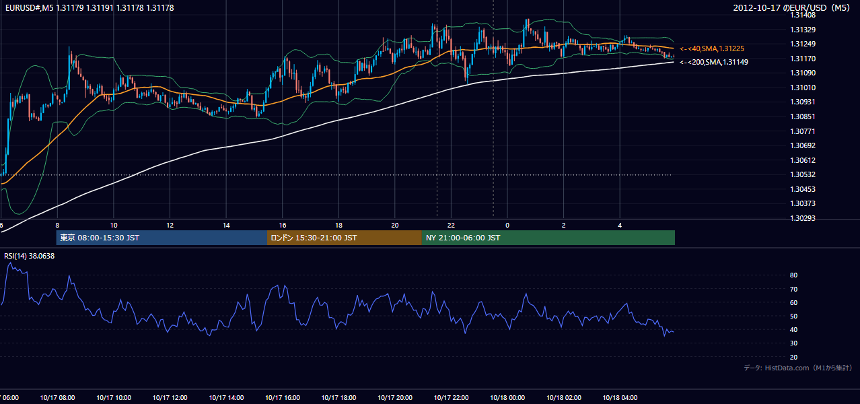Click the RSI scale level 30
The width and height of the screenshot is (860, 404).
click(x=794, y=343)
